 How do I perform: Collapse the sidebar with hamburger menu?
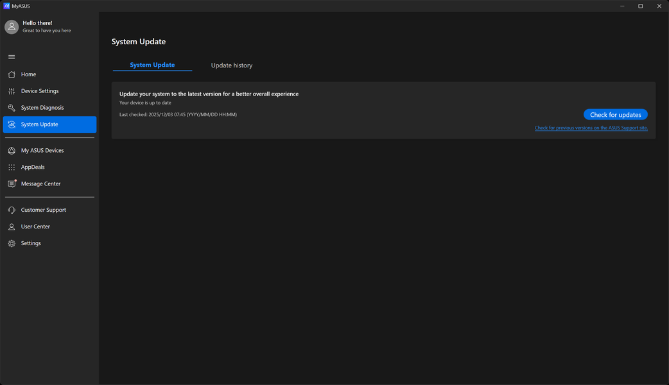point(12,57)
